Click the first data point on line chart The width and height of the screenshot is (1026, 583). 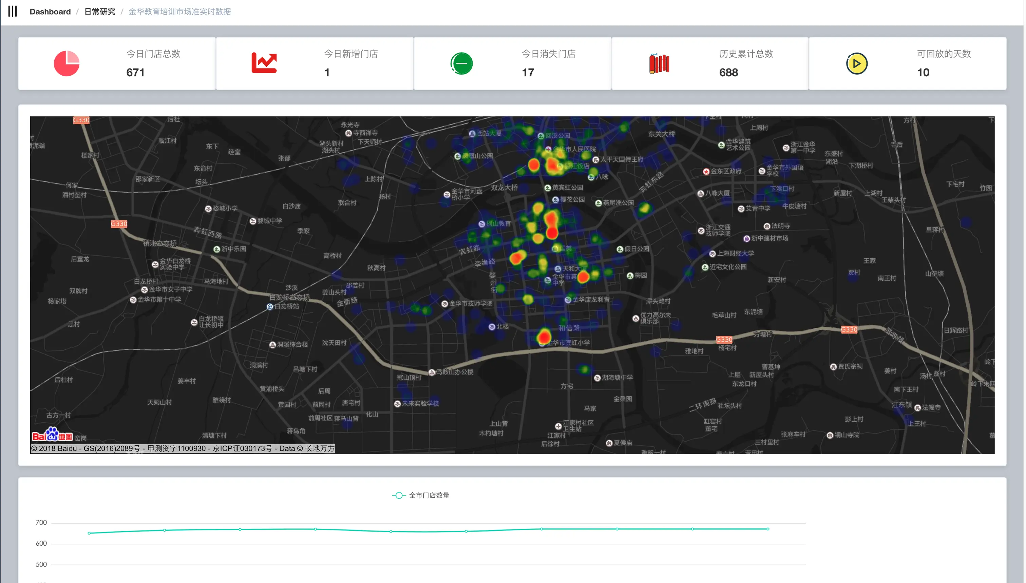pos(89,533)
